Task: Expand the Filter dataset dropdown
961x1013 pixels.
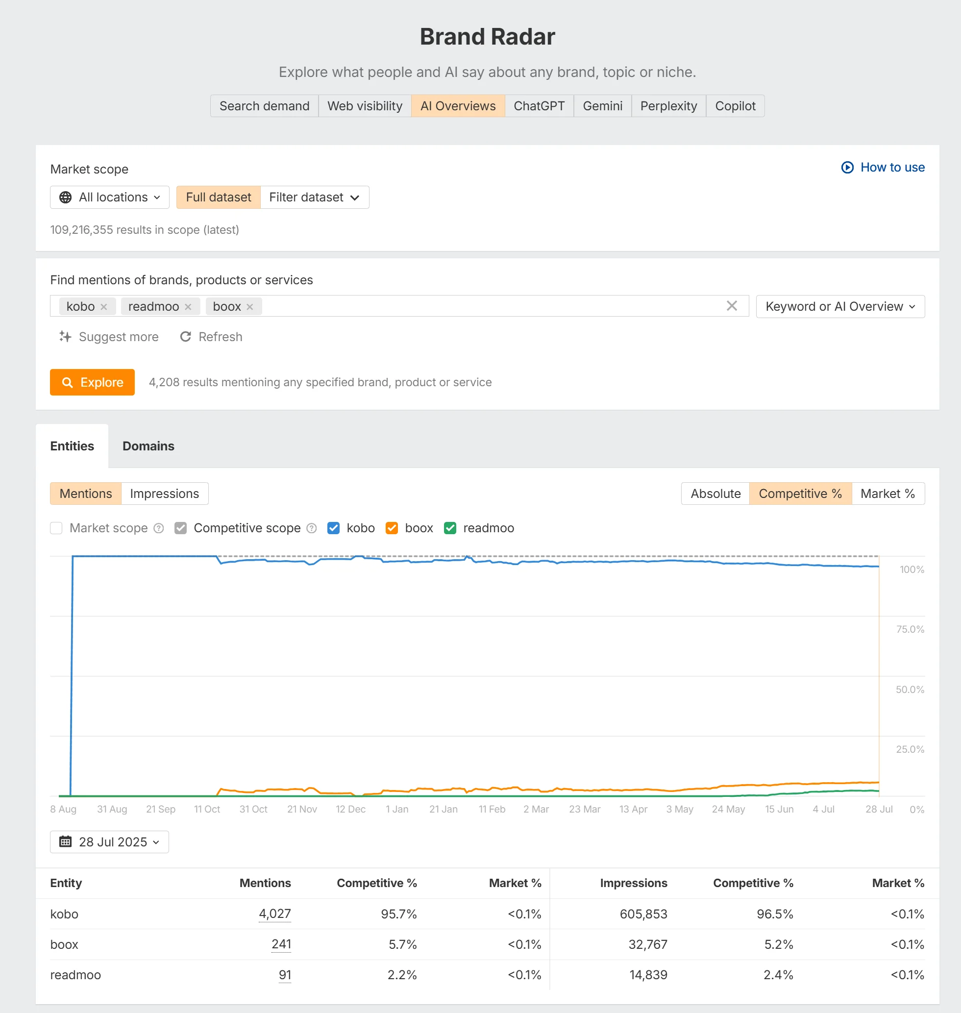Action: coord(314,198)
